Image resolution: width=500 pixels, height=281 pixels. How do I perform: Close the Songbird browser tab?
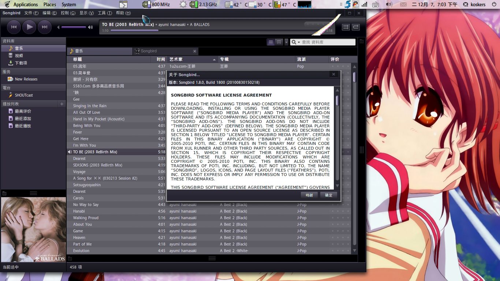[x=194, y=51]
